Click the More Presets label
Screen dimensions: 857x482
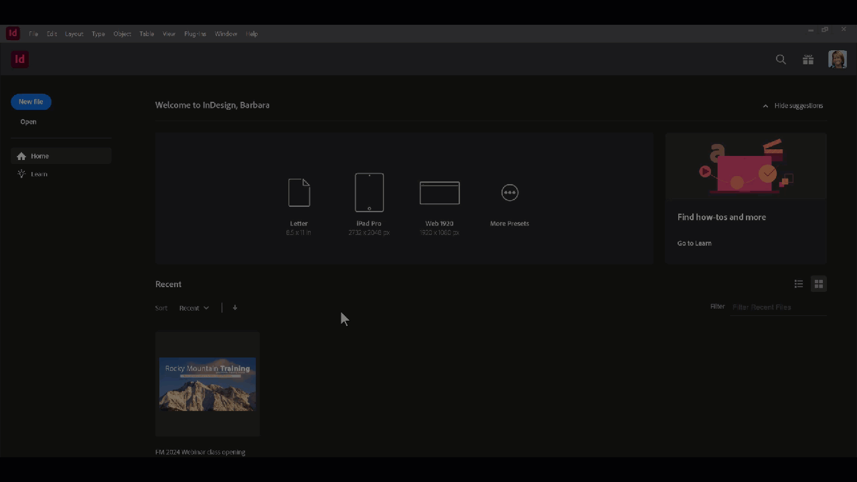(x=510, y=224)
